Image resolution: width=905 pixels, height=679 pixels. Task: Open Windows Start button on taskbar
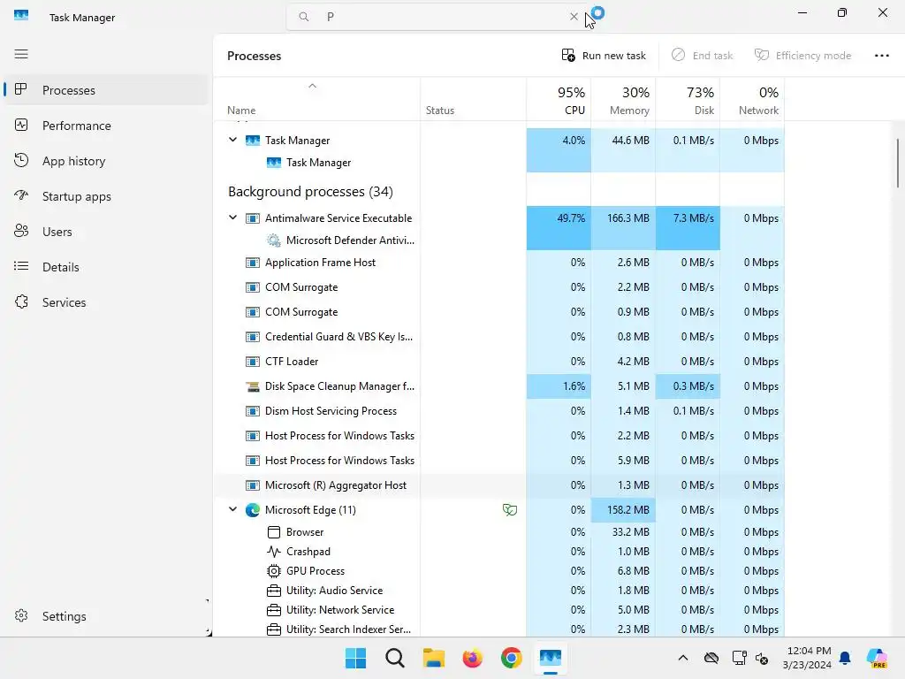click(355, 658)
